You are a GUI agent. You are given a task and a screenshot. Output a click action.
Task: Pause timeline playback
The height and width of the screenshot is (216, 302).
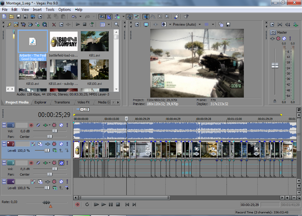click(111, 205)
